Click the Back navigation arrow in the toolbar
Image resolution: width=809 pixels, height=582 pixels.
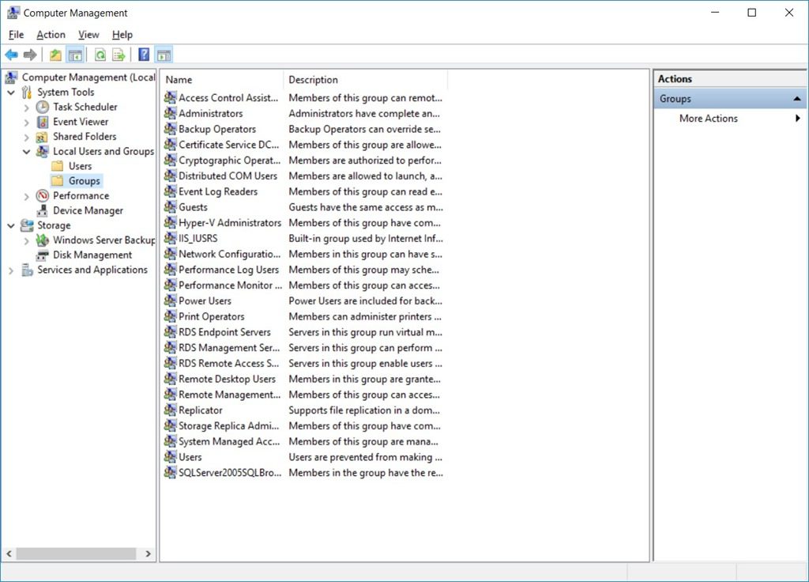pos(11,55)
